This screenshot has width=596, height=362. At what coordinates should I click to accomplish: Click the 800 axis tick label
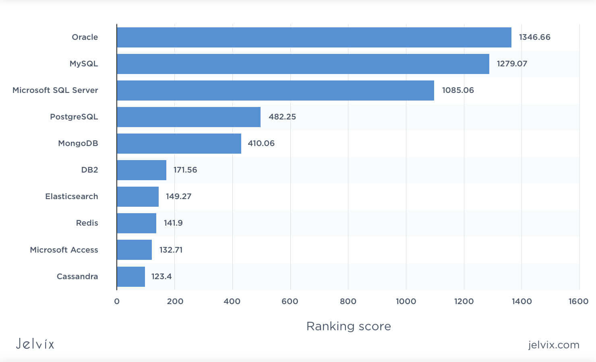pyautogui.click(x=349, y=300)
